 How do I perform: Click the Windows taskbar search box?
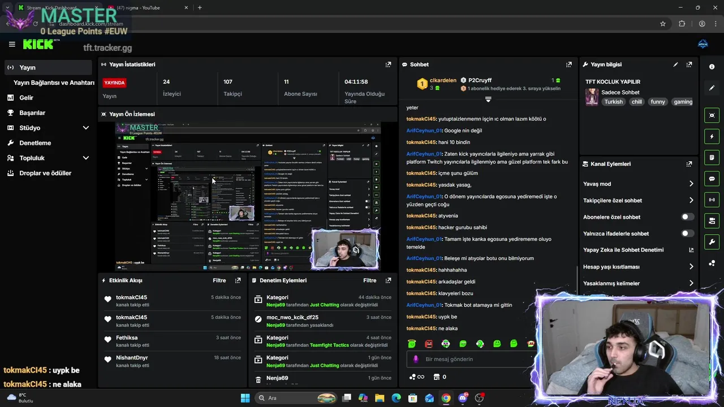pyautogui.click(x=296, y=398)
